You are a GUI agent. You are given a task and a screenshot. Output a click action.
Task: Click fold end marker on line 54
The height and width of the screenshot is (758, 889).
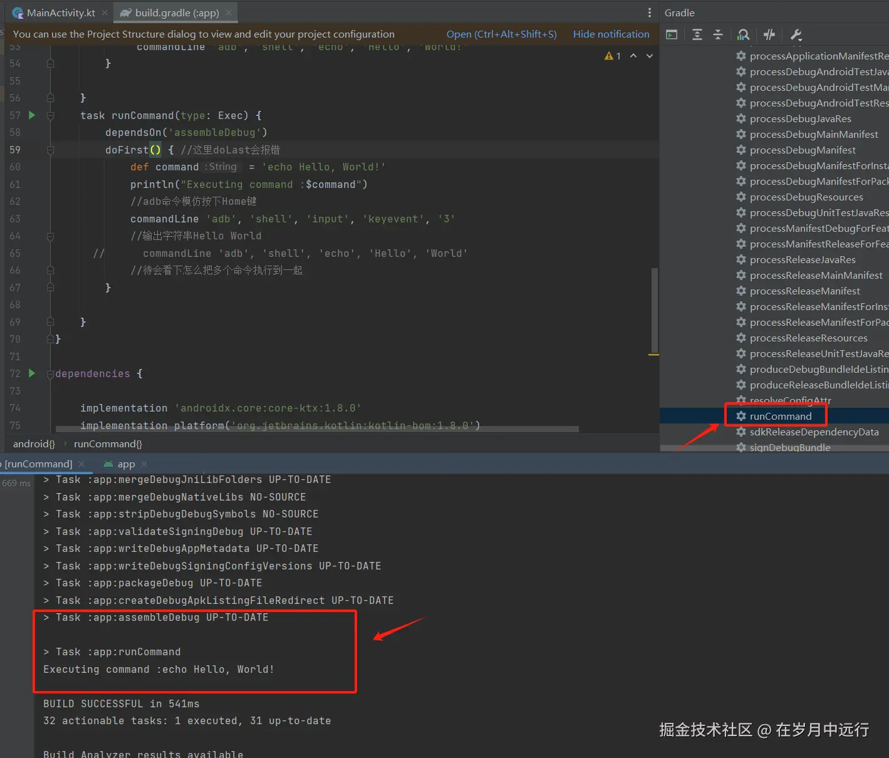(51, 63)
